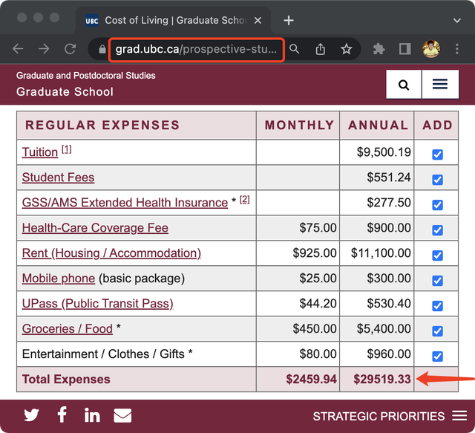
Task: Open the site search button
Action: click(x=404, y=84)
